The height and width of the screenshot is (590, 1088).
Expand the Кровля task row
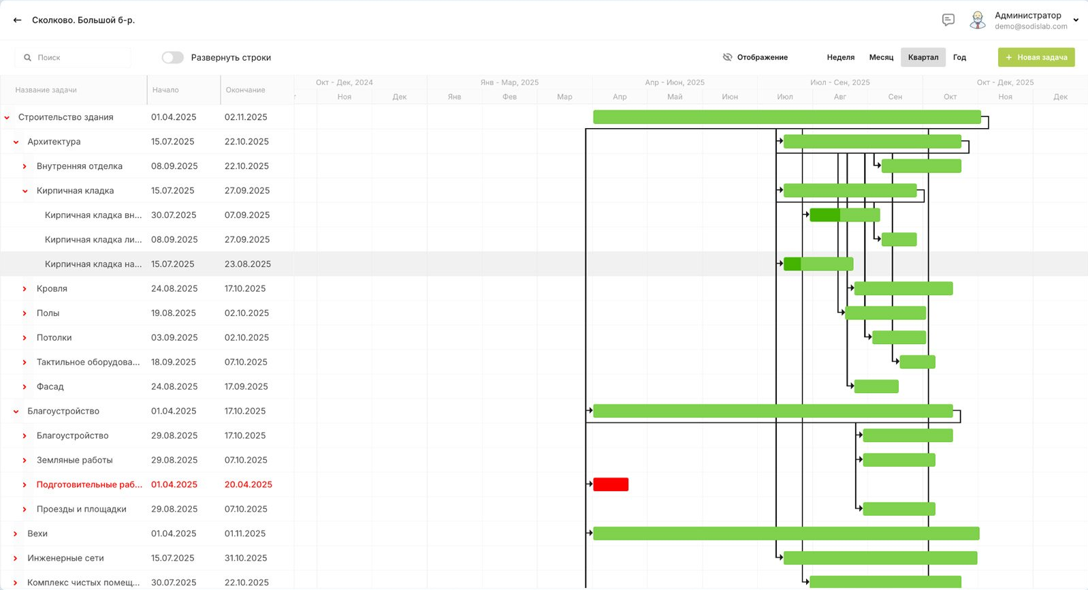click(x=25, y=289)
